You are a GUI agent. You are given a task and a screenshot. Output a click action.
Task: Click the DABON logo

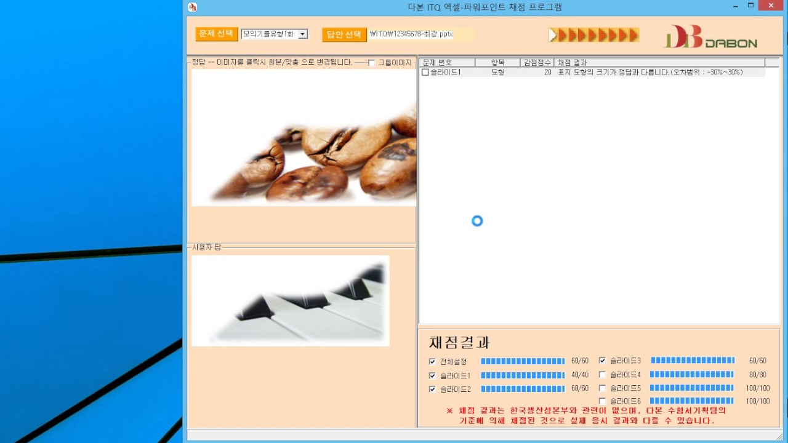pyautogui.click(x=710, y=36)
